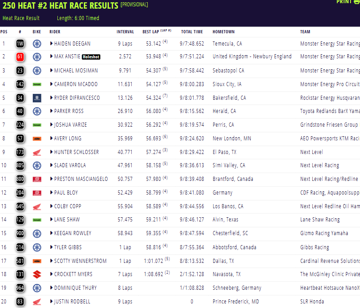Click number badge 142

pos(20,84)
